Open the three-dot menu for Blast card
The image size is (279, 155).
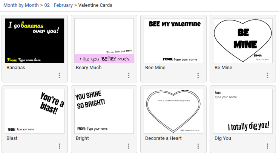point(60,146)
